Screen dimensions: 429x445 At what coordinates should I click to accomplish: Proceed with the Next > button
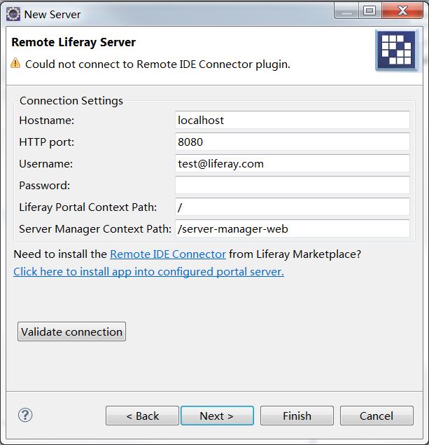click(x=217, y=416)
